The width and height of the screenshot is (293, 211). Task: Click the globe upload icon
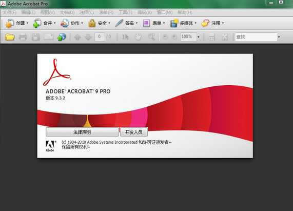(62, 37)
